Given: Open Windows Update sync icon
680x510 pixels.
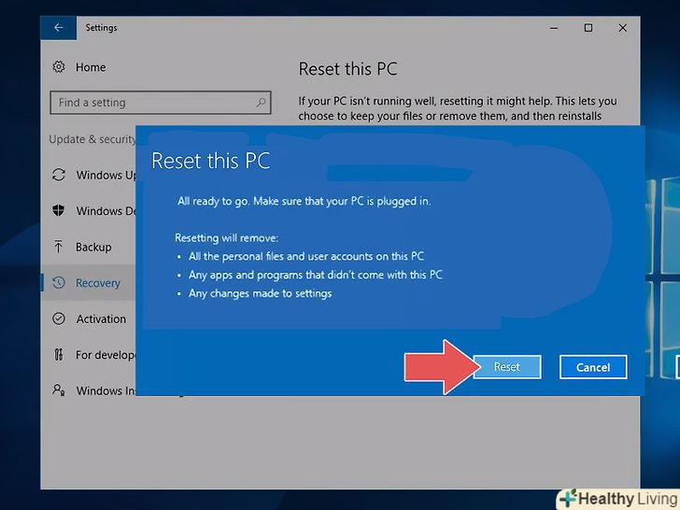Looking at the screenshot, I should (59, 175).
